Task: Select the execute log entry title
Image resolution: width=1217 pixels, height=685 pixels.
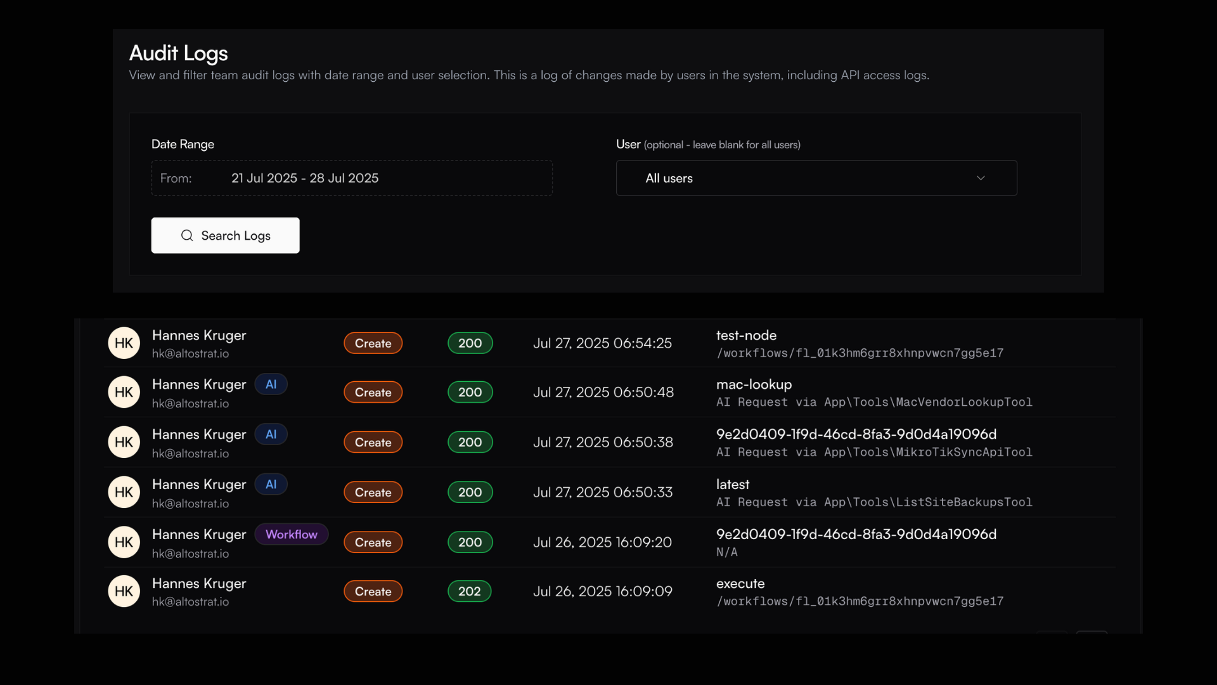Action: click(x=740, y=584)
